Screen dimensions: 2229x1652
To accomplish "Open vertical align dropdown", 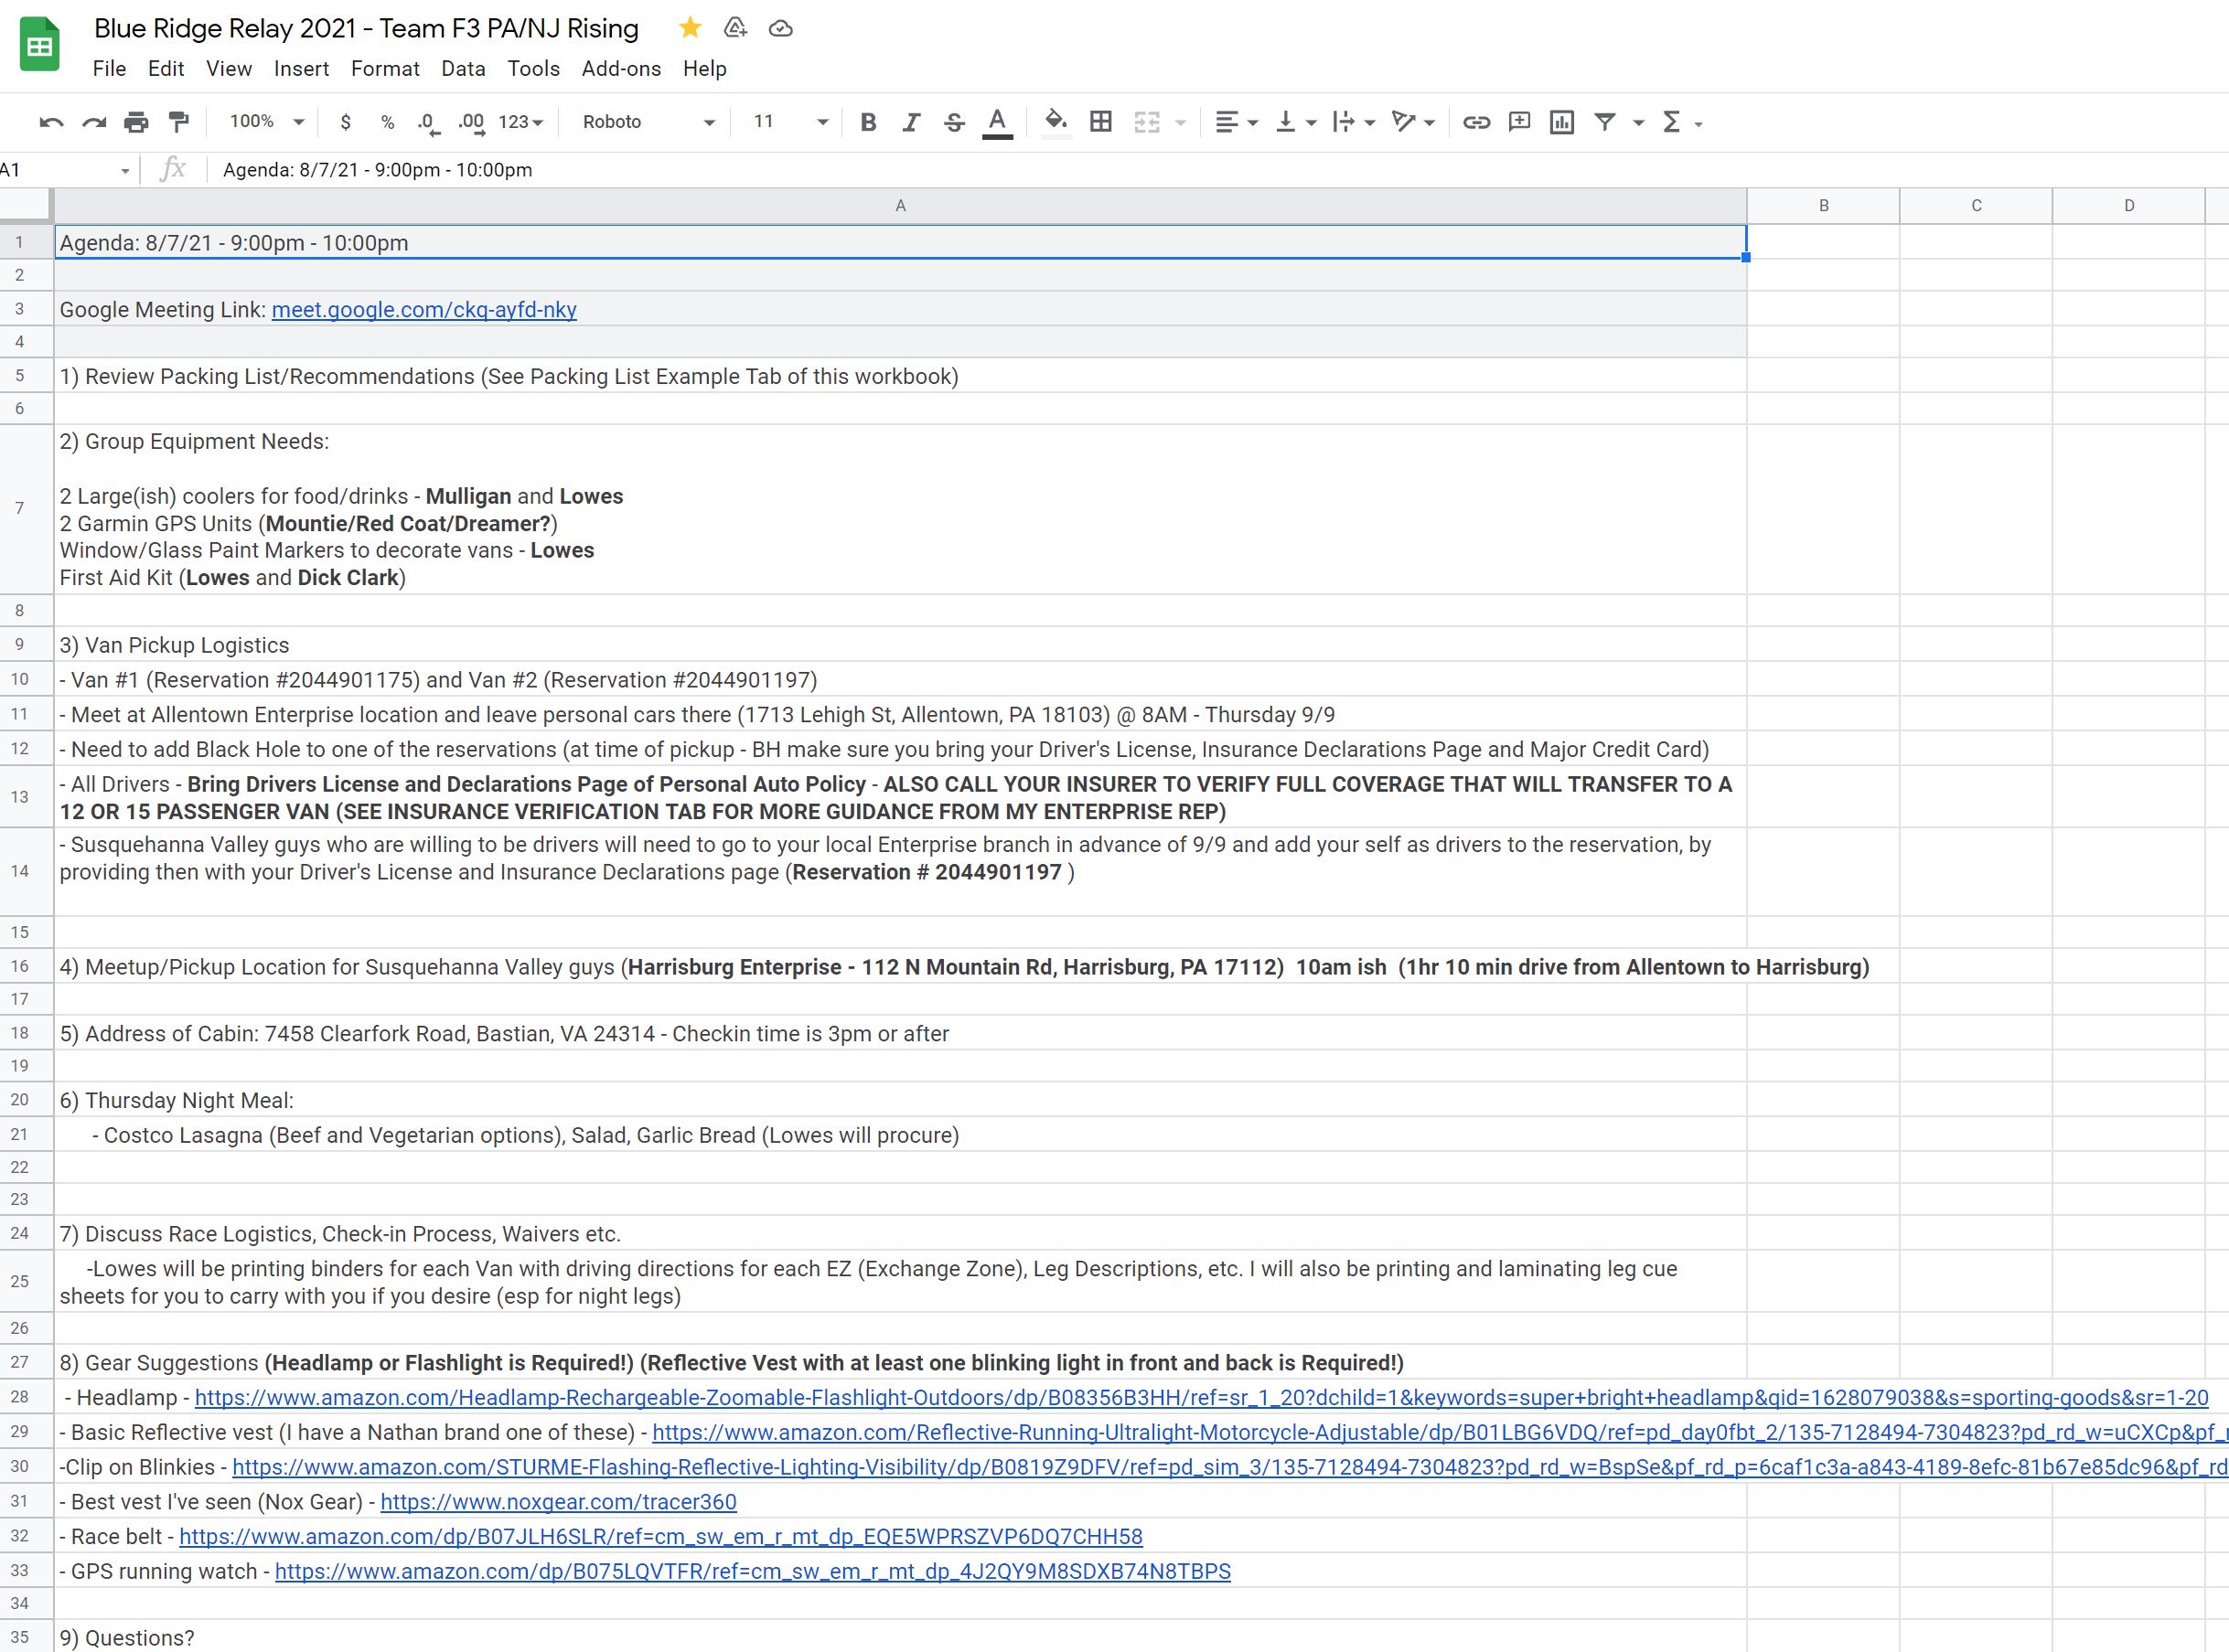I will (x=1295, y=122).
